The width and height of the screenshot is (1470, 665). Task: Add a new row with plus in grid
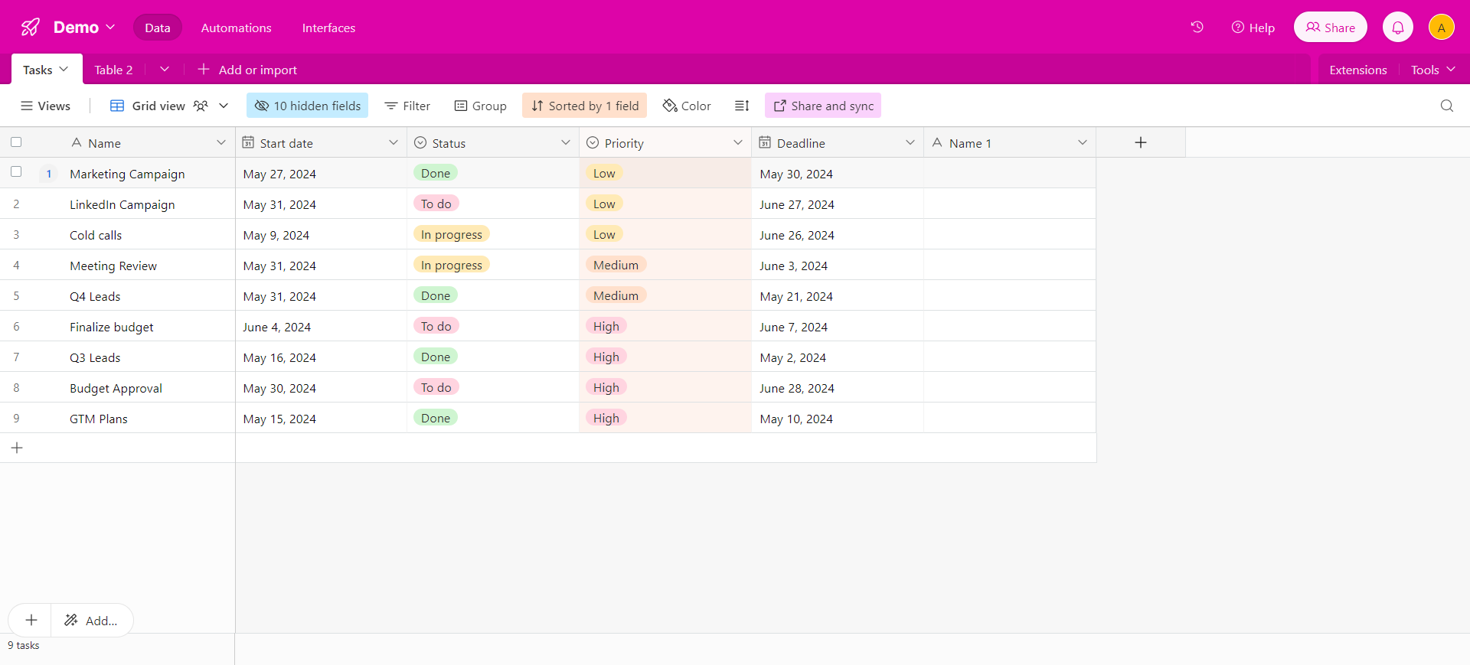click(x=17, y=448)
